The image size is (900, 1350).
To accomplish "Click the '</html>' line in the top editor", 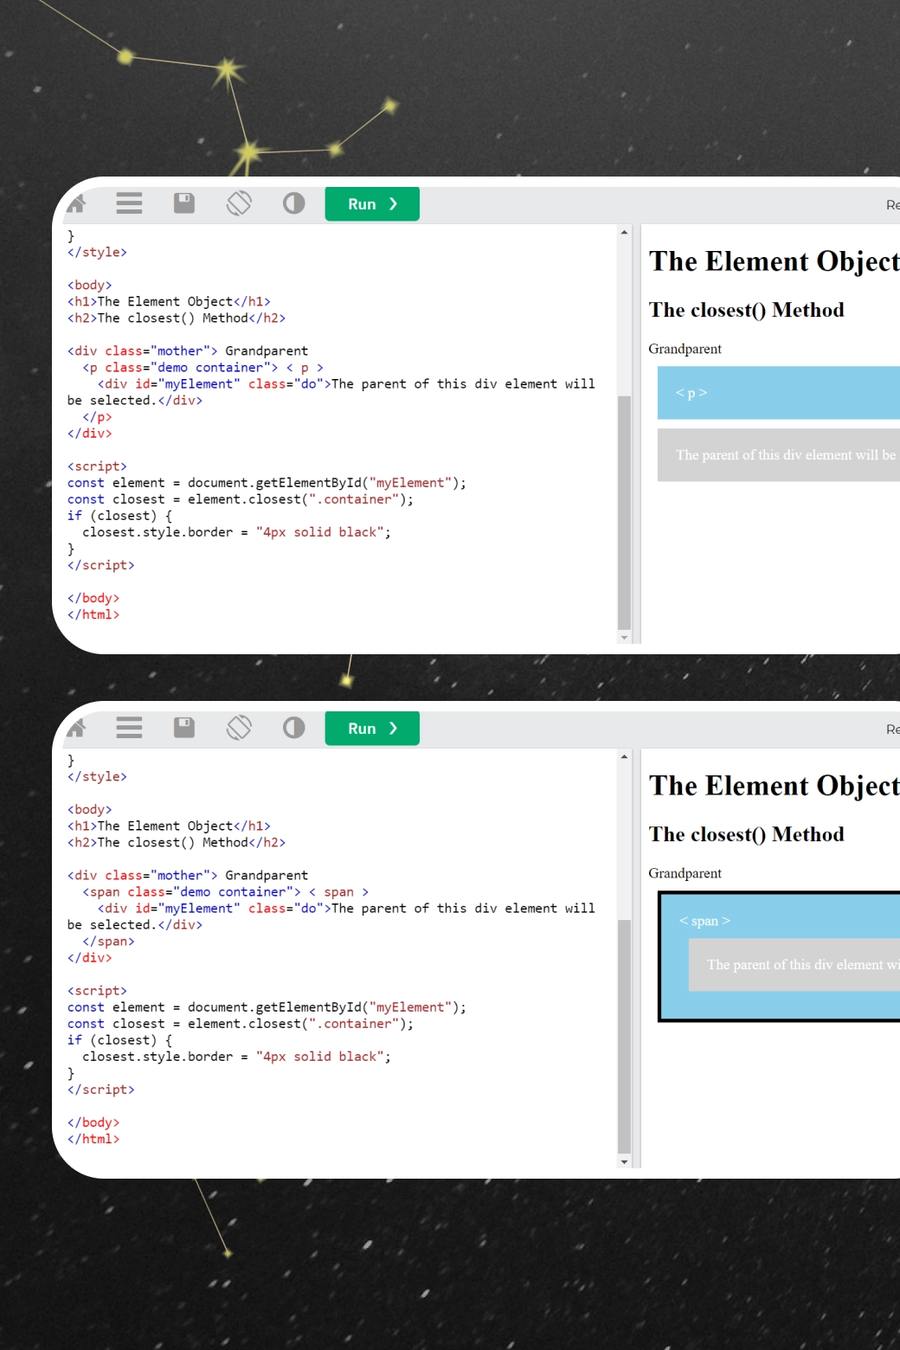I will pyautogui.click(x=93, y=614).
